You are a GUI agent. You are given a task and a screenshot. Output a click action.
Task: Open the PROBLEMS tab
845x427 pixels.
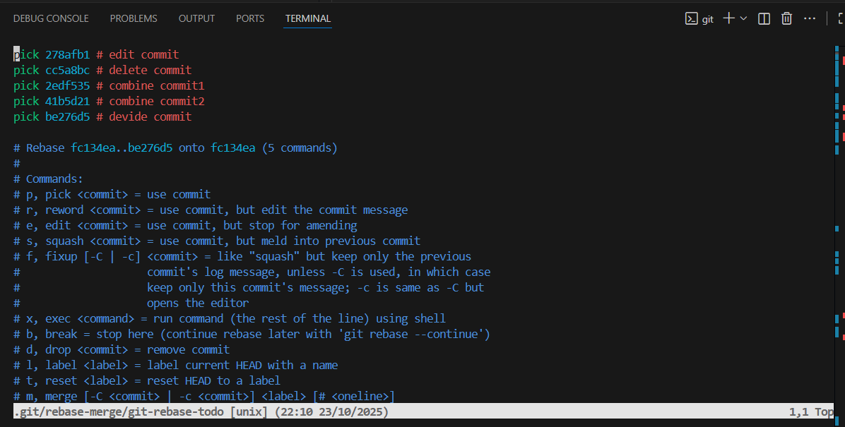(x=134, y=18)
